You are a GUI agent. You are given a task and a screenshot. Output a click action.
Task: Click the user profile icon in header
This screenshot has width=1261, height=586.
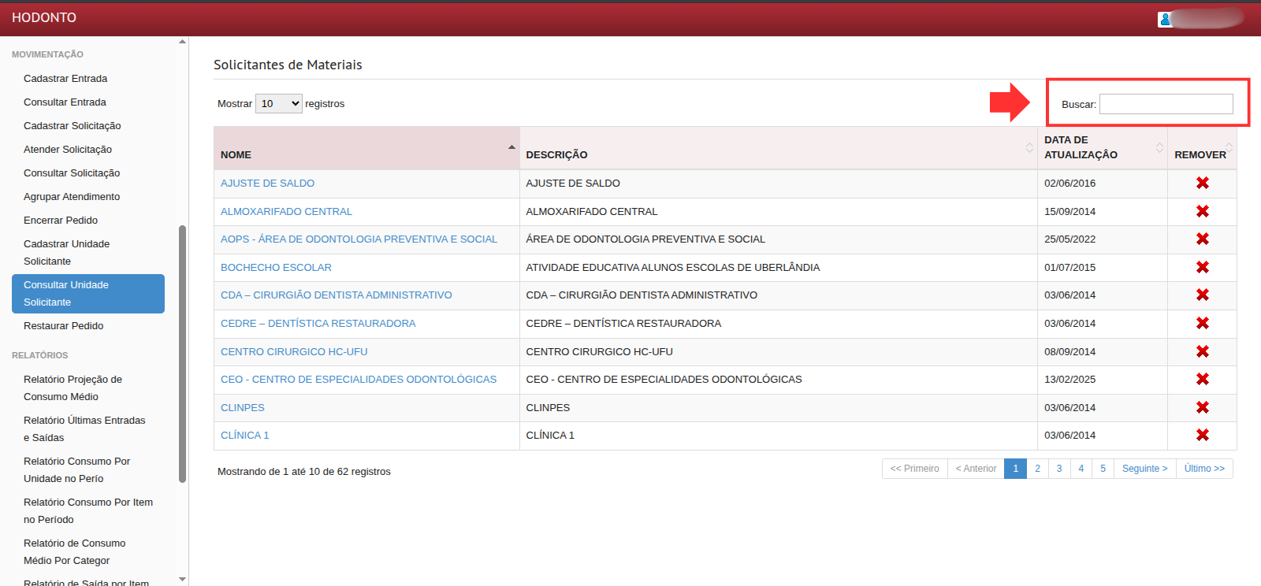point(1165,20)
